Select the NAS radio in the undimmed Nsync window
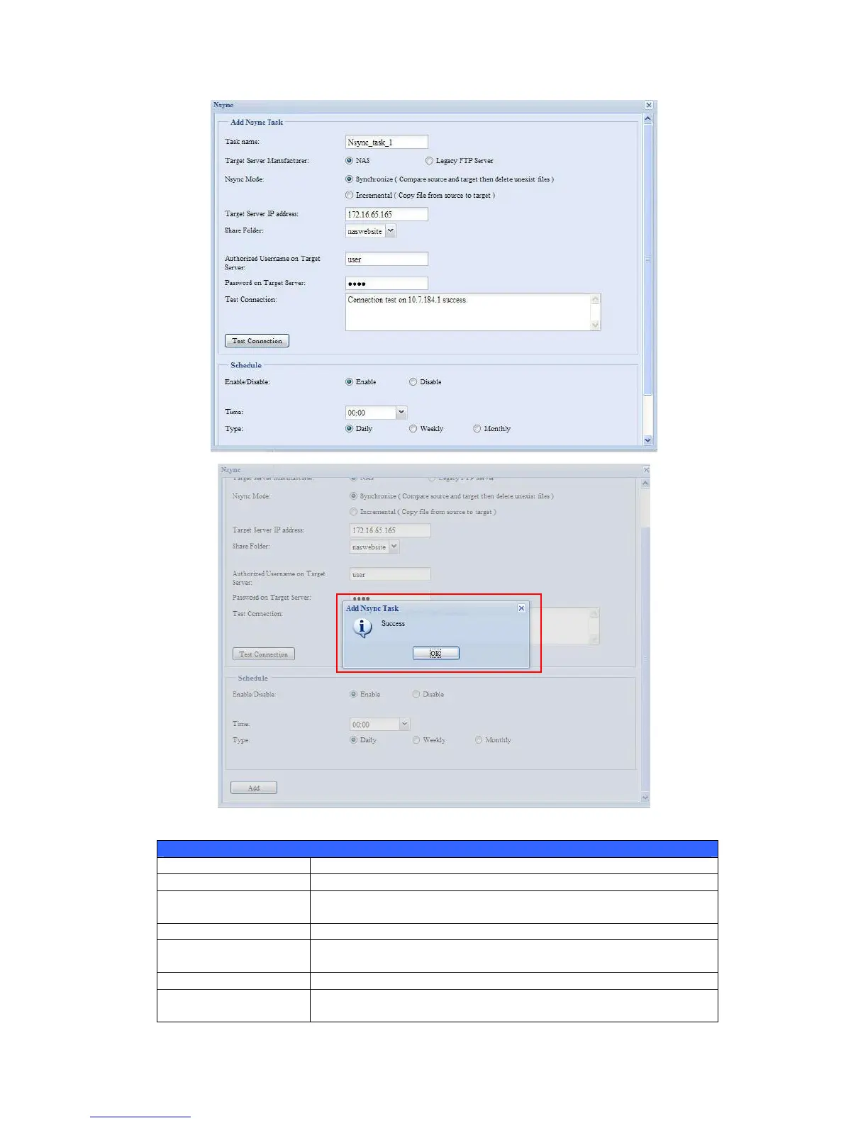Image resolution: width=868 pixels, height=1123 pixels. pyautogui.click(x=349, y=161)
